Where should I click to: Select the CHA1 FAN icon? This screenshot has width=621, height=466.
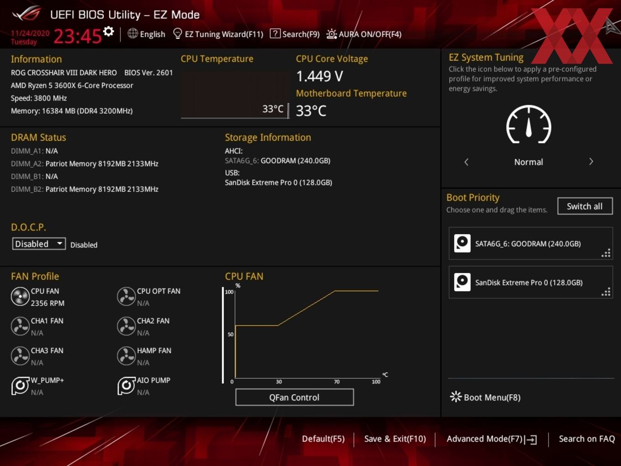pyautogui.click(x=20, y=326)
